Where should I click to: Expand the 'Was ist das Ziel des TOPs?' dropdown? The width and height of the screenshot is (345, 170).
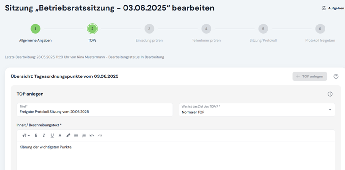330,110
